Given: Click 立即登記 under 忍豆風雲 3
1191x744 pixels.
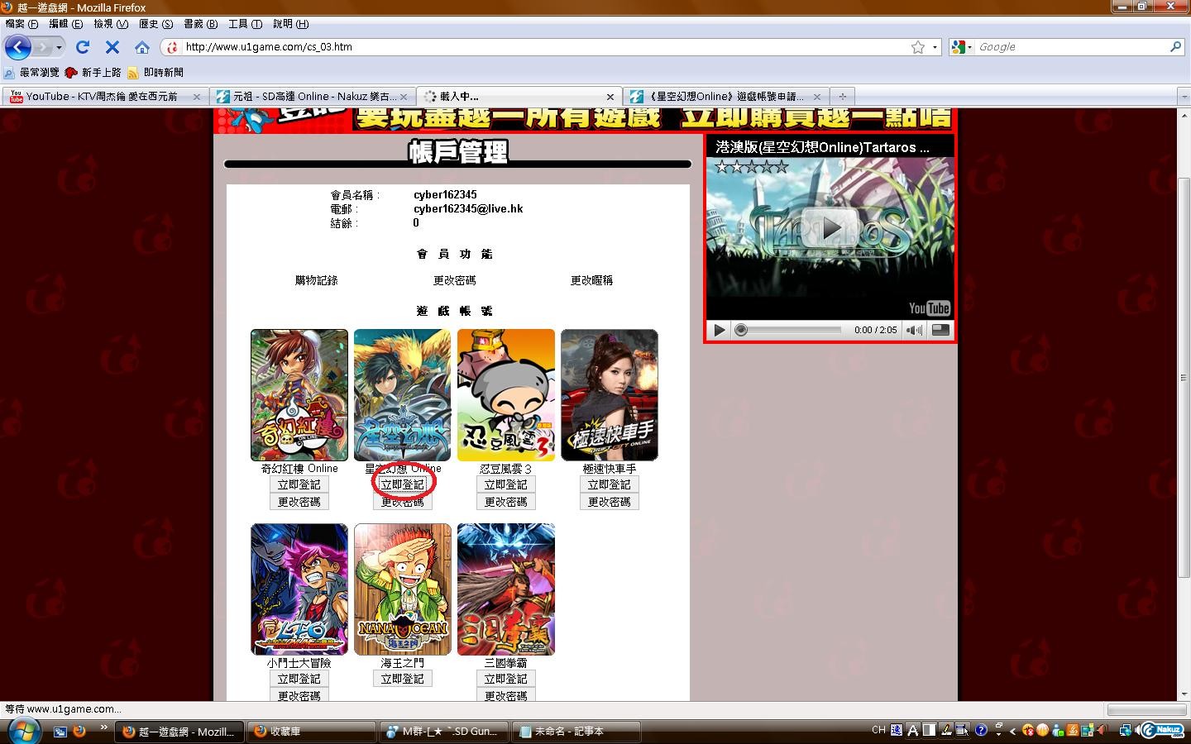Looking at the screenshot, I should tap(506, 484).
